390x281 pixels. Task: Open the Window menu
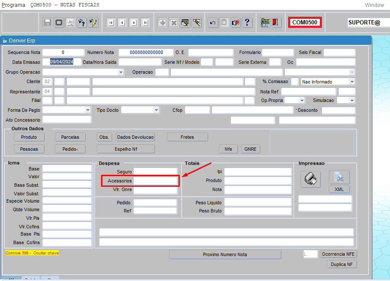[x=374, y=5]
